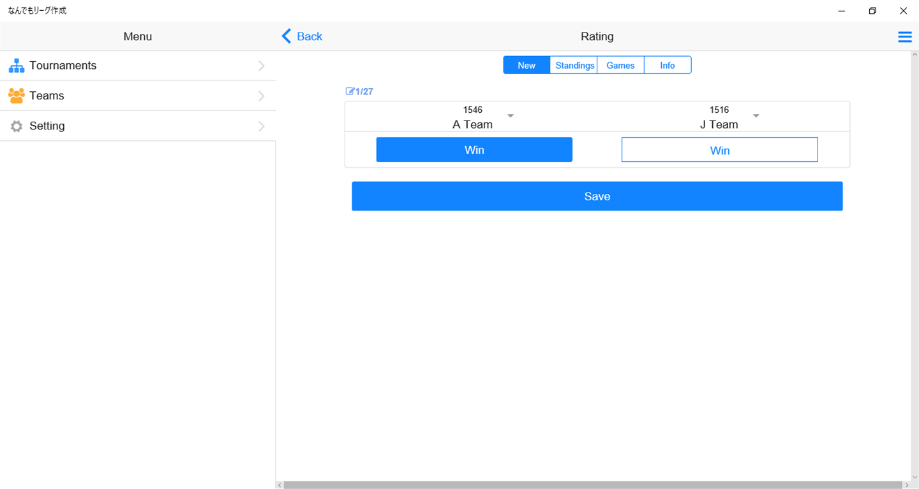Screen dimensions: 919x489
Task: Go Back to the previous screen
Action: point(302,36)
